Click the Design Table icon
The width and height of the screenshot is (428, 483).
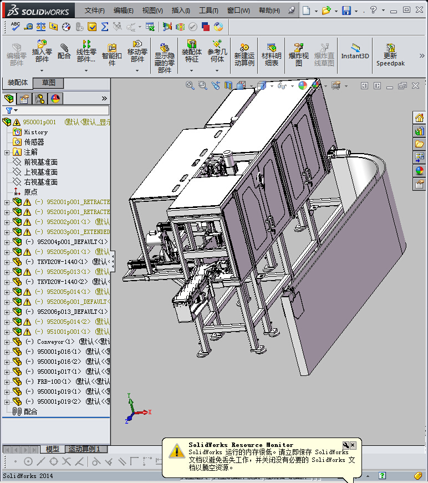tap(150, 27)
